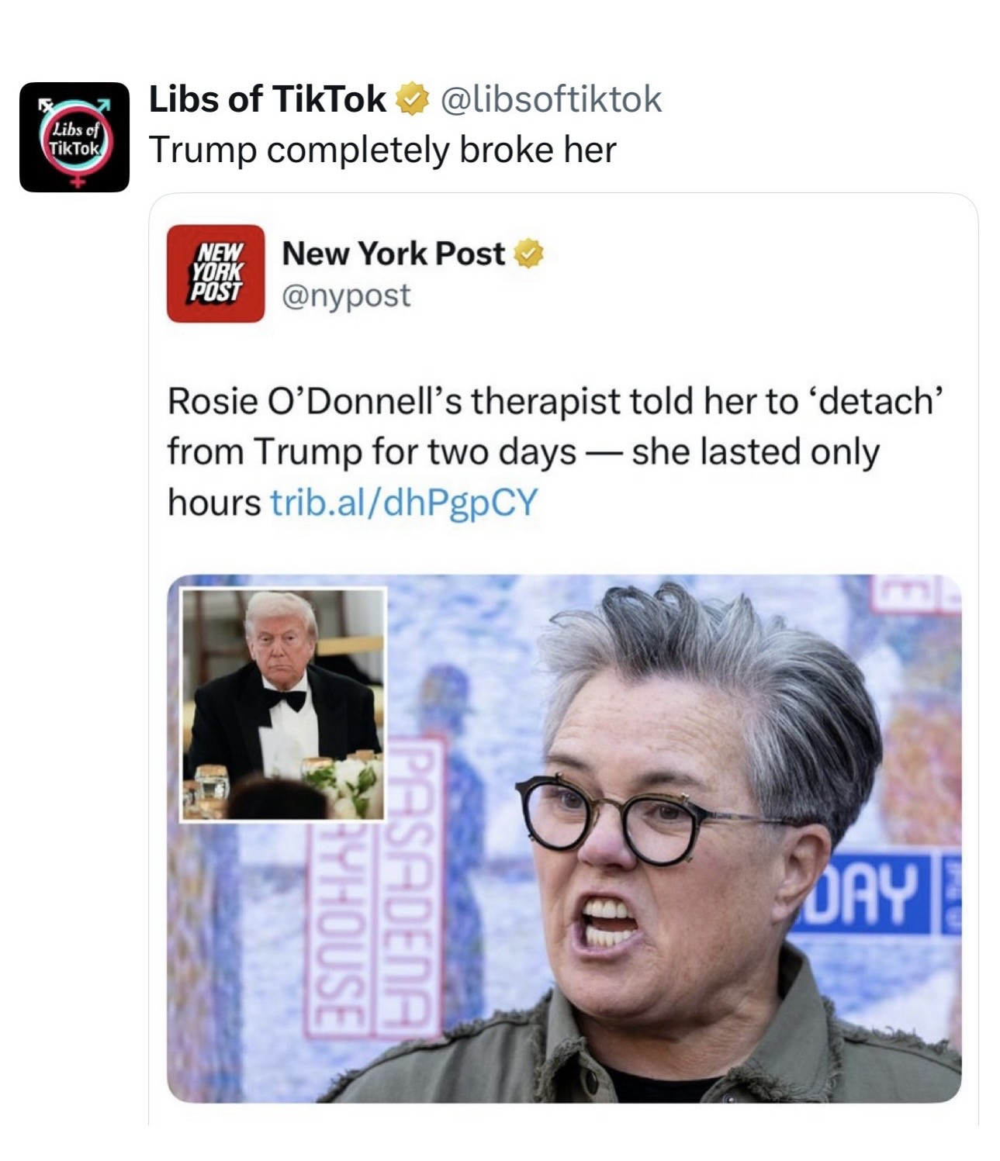
Task: Click gold verified badge beside Libs of TikTok
Action: click(412, 100)
